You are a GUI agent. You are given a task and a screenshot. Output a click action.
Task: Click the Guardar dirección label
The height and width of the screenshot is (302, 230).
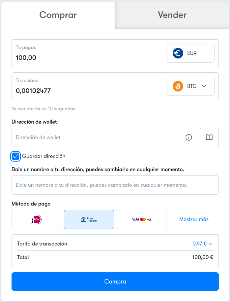pyautogui.click(x=43, y=156)
